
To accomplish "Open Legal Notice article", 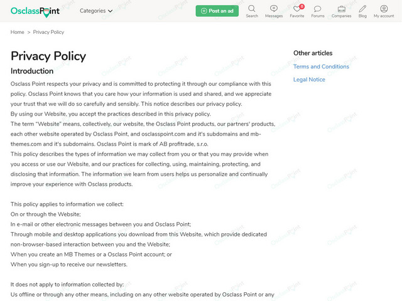I will (x=309, y=80).
